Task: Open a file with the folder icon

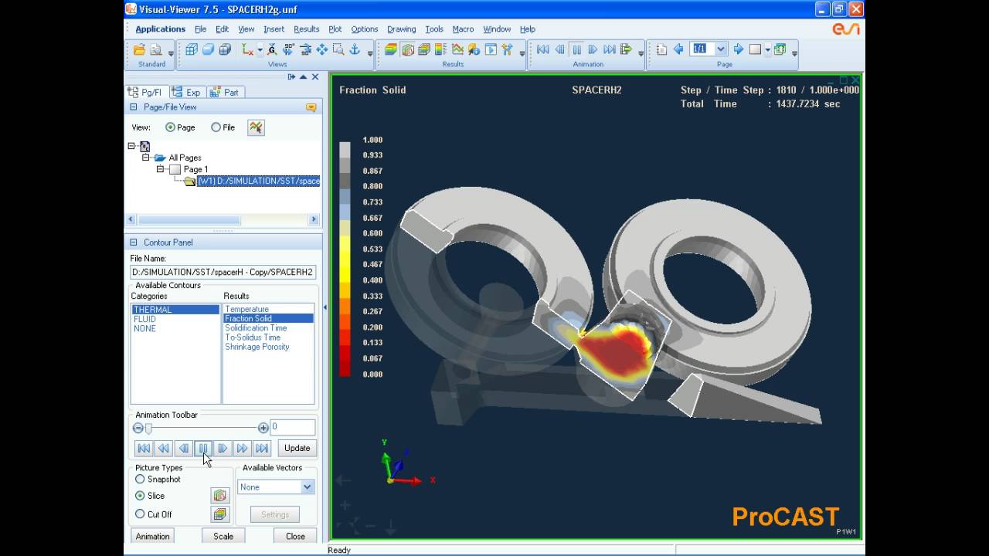Action: [139, 49]
